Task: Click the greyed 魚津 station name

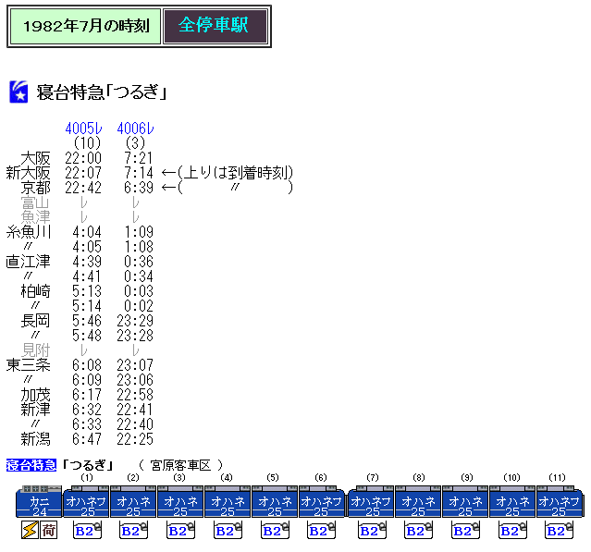Action: tap(35, 217)
